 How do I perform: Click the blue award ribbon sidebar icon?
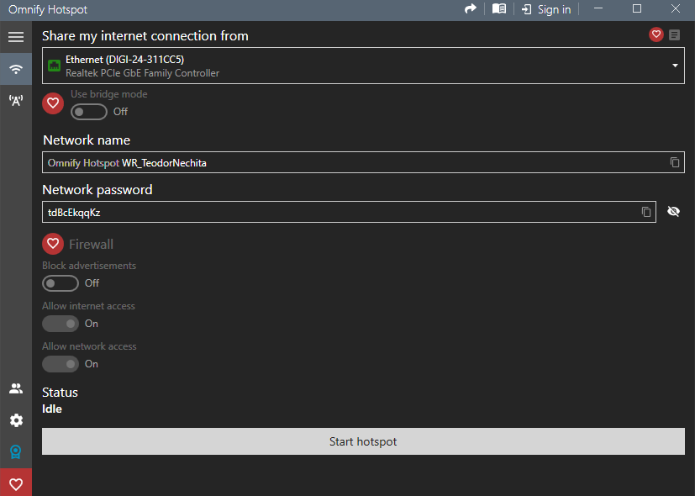coord(16,452)
